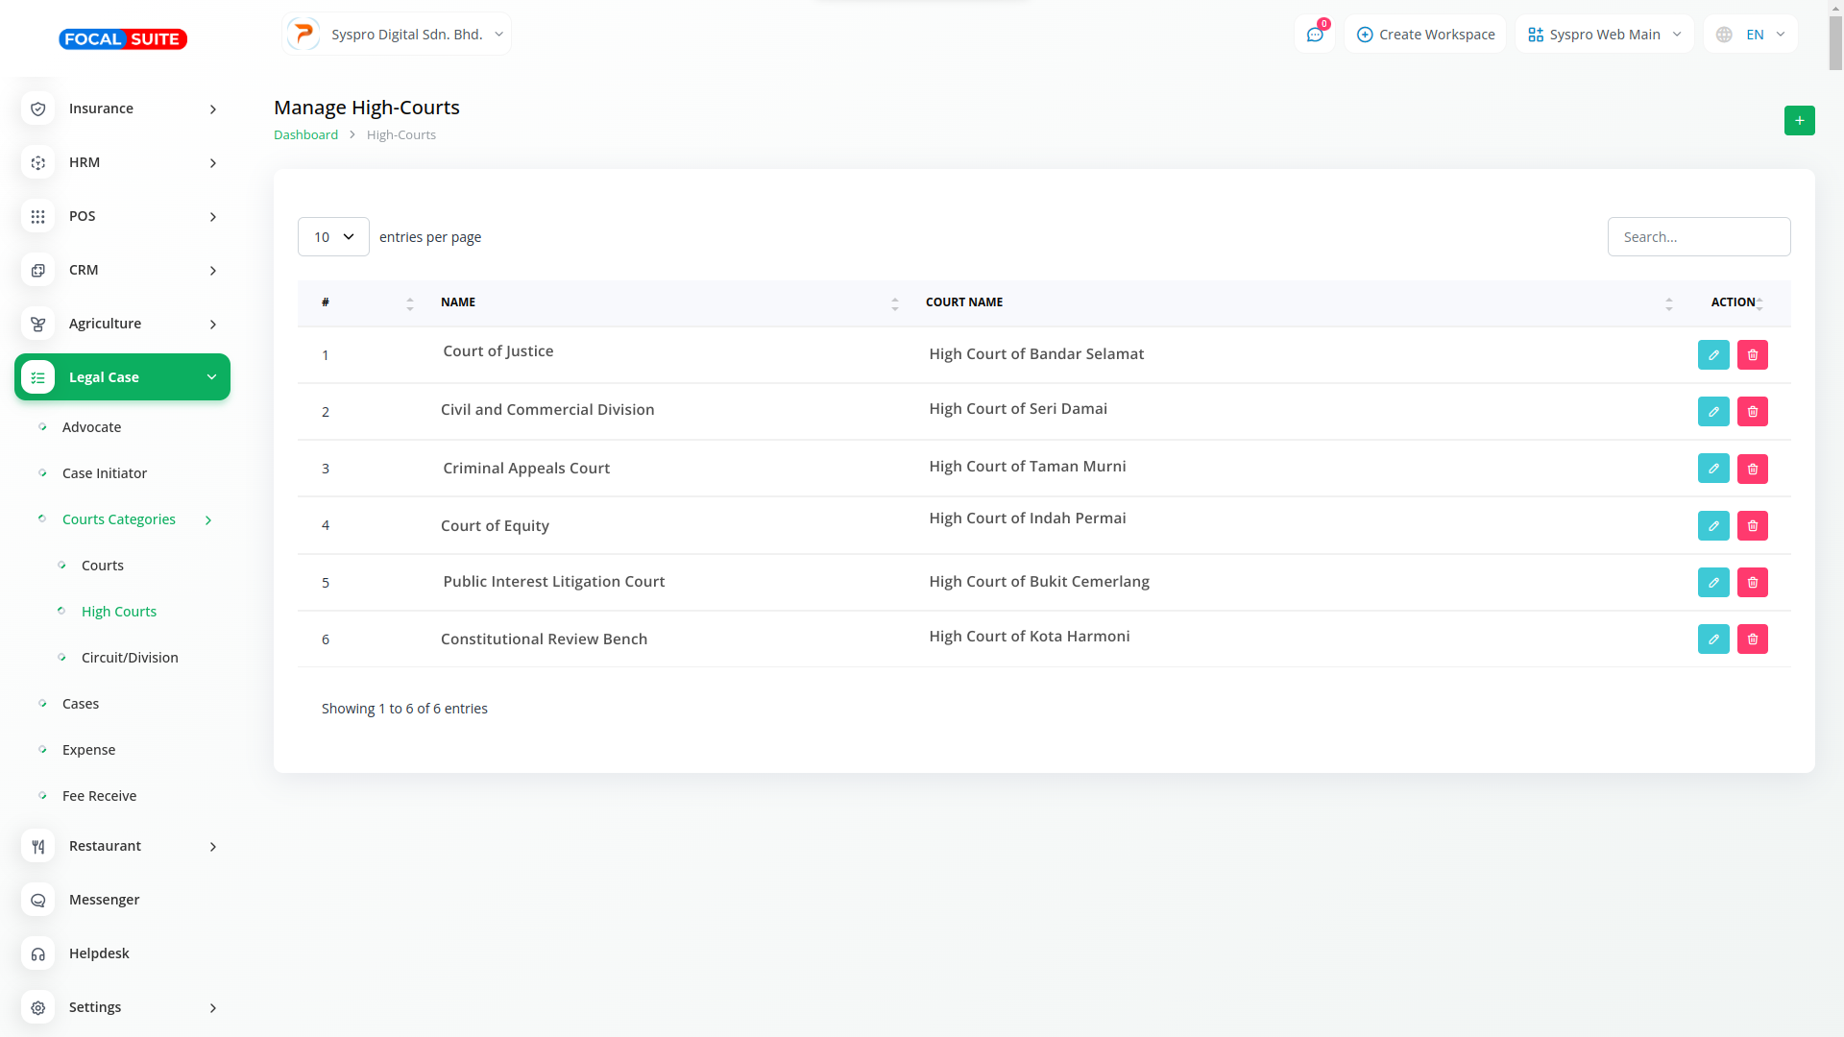Open the EN language dropdown

click(x=1751, y=35)
